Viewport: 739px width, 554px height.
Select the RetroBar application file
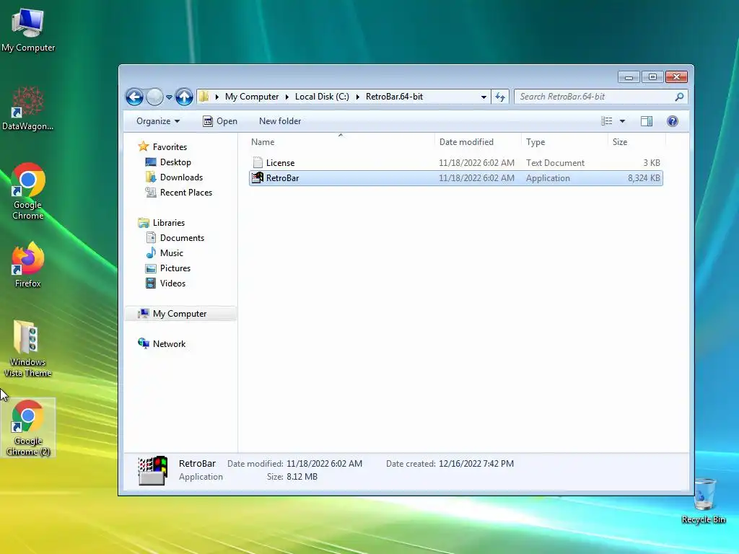456,178
